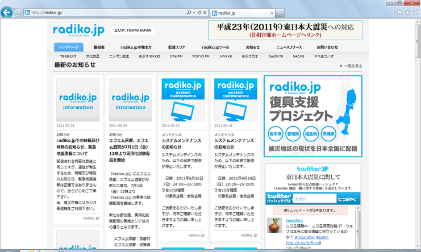Open the 2011.06.23 システムメンテナンスのお知らせ title
This screenshot has width=421, height=252.
[181, 144]
